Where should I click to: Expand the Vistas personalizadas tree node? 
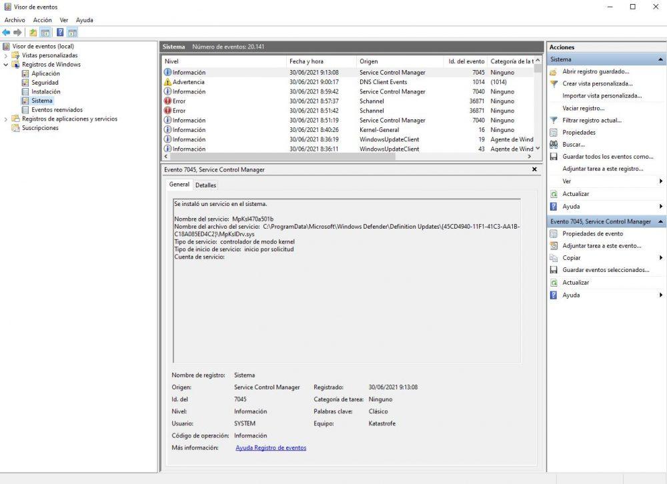[x=5, y=56]
